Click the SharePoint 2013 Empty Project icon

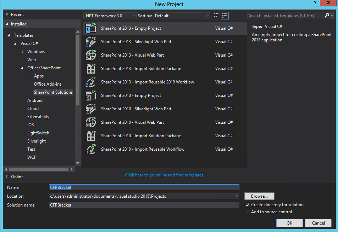91,28
